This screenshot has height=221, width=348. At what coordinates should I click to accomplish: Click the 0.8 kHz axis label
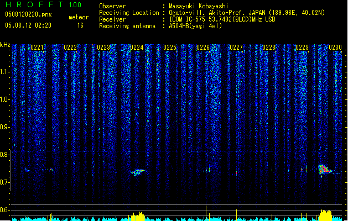[x=5, y=155]
